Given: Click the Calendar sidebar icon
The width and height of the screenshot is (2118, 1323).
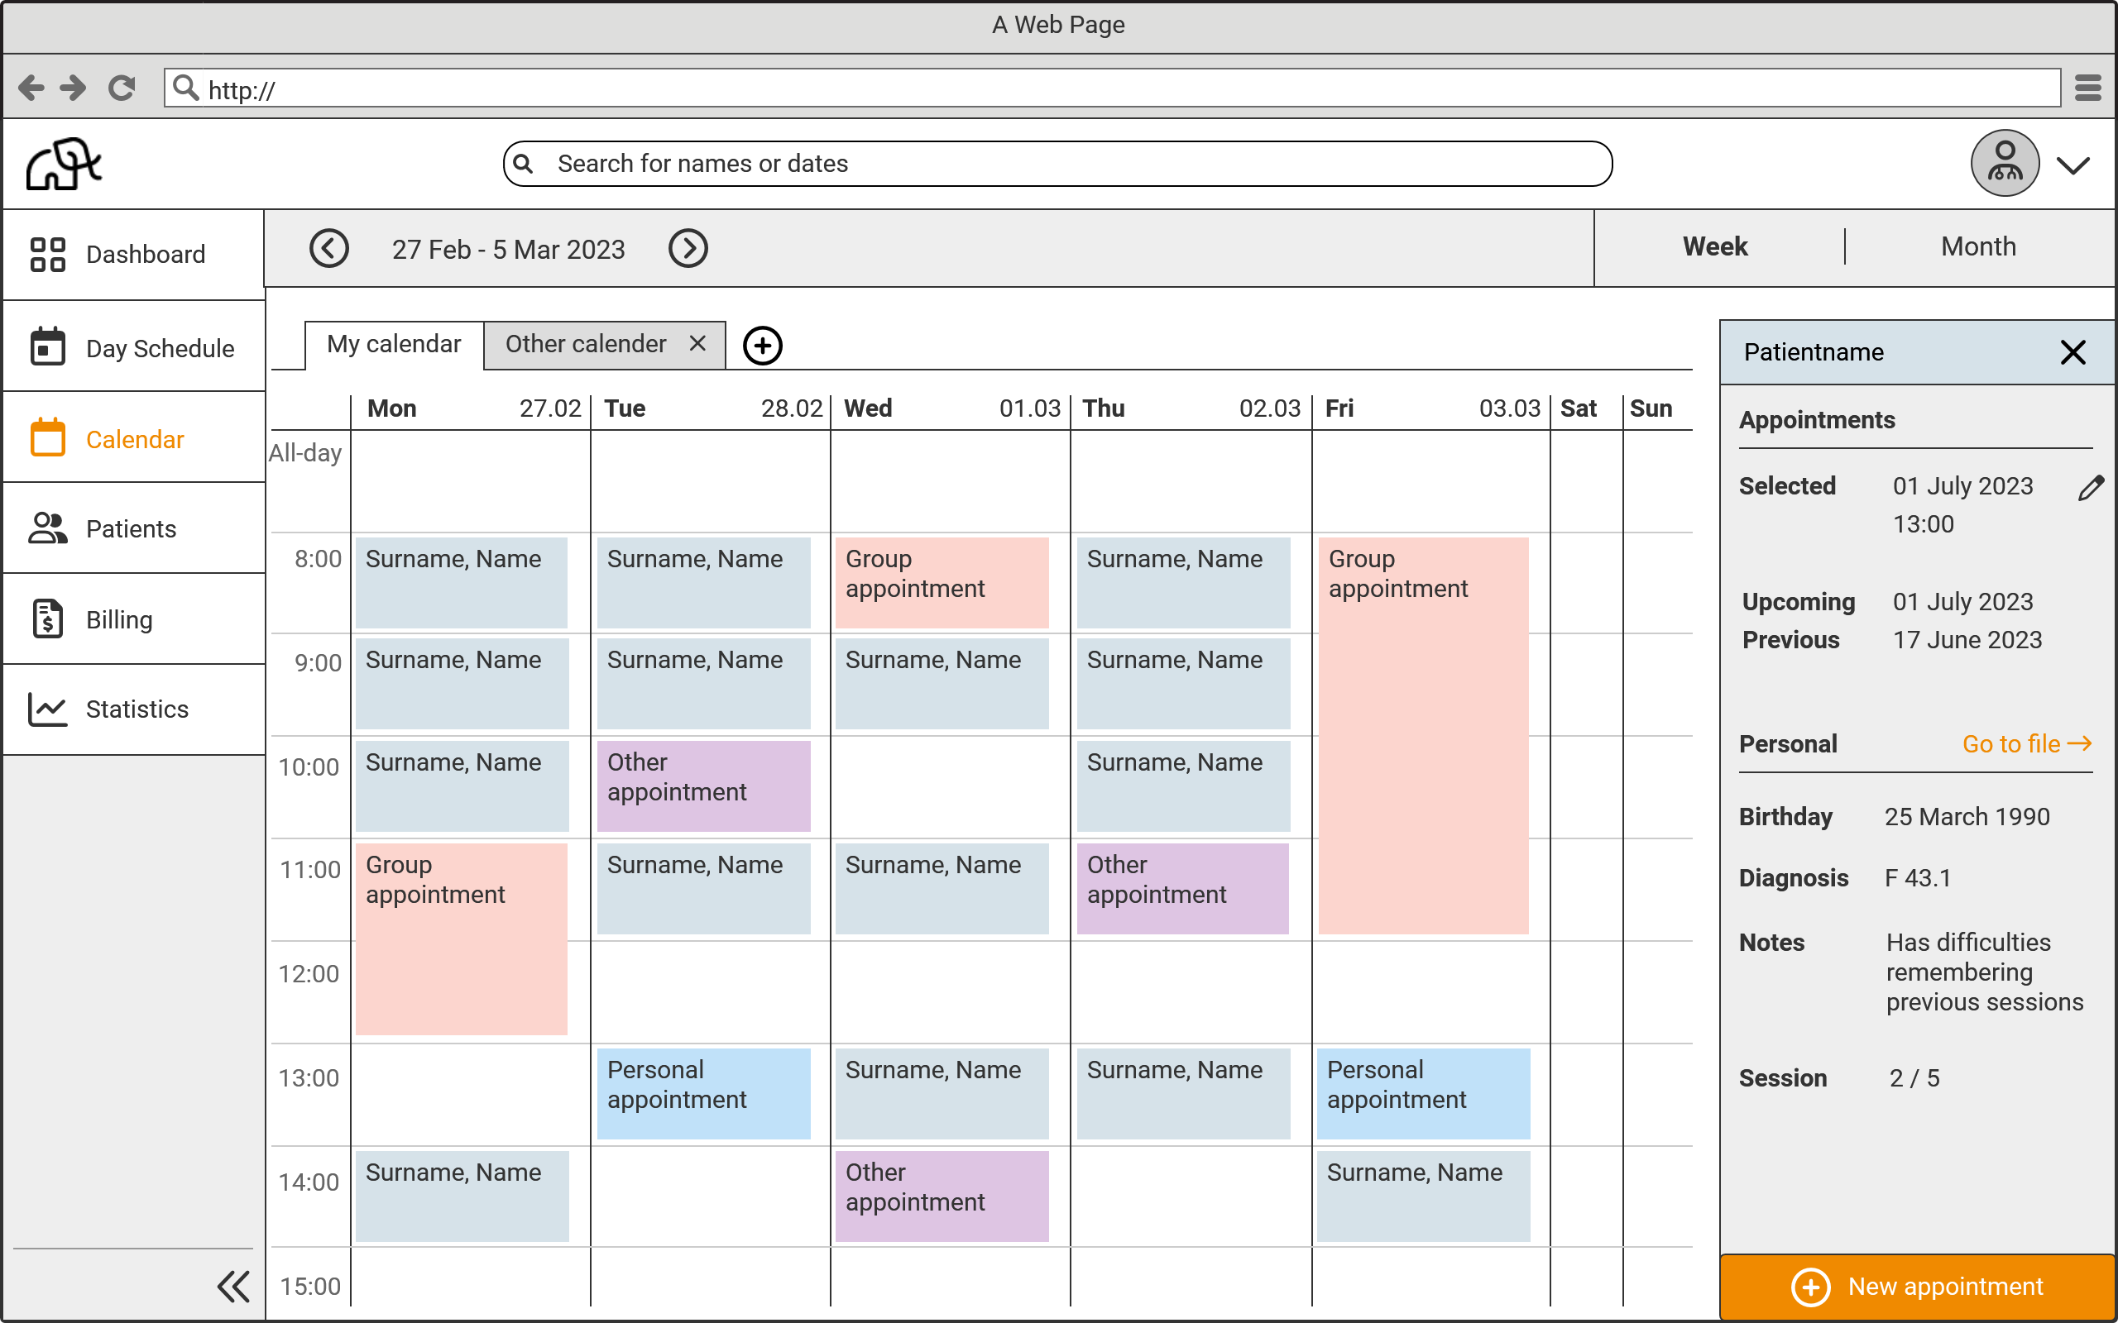Looking at the screenshot, I should click(x=48, y=438).
